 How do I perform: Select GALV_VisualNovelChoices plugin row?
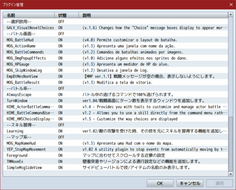coord(115,28)
